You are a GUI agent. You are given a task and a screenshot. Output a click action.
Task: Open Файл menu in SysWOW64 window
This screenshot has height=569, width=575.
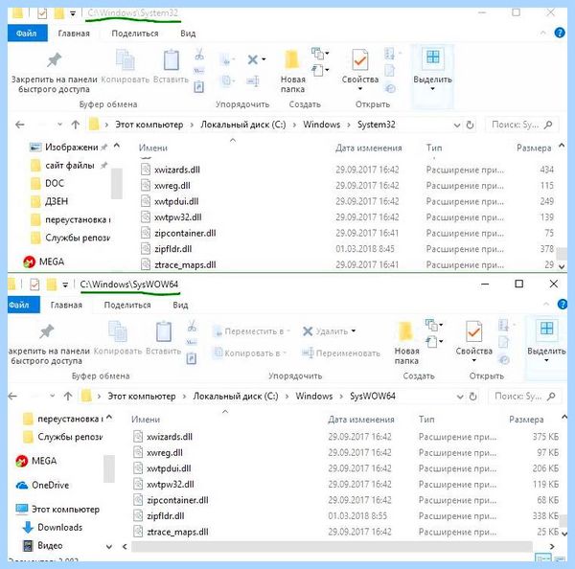point(23,305)
